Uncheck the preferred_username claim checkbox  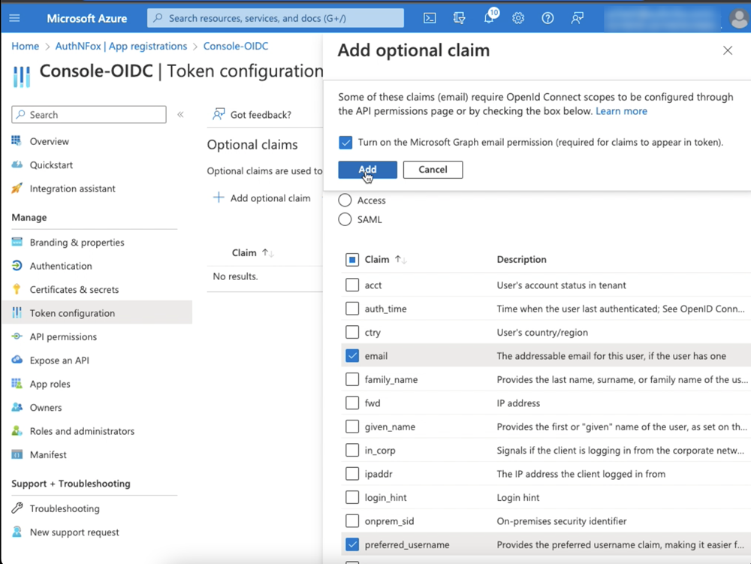click(x=352, y=544)
